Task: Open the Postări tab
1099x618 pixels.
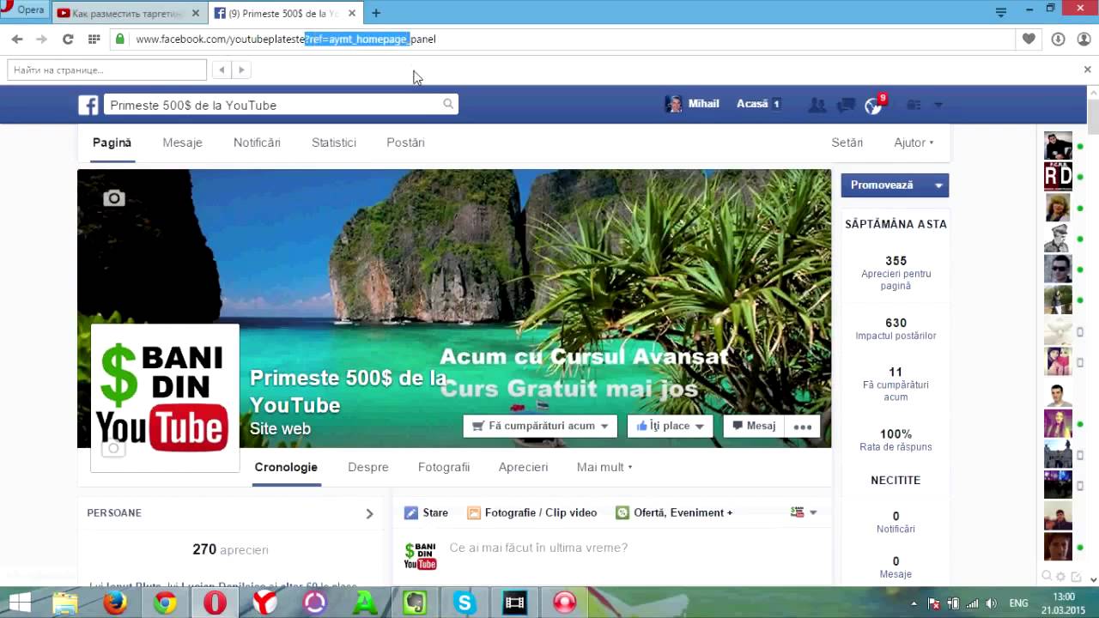Action: (405, 142)
